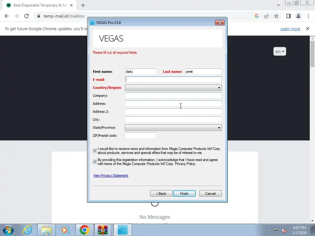The image size is (315, 236).
Task: Show hidden system tray icons
Action: coord(269,230)
